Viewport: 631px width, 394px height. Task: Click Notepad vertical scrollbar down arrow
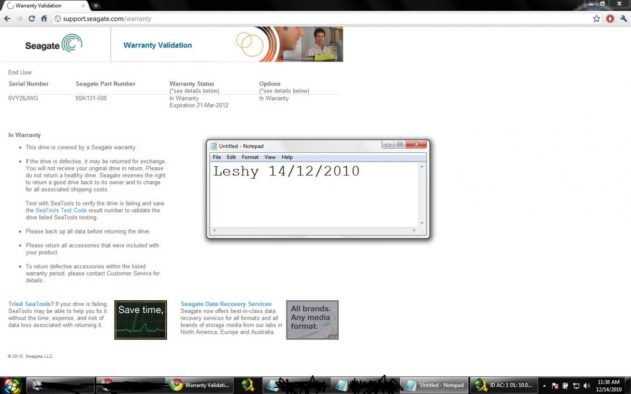(x=422, y=223)
